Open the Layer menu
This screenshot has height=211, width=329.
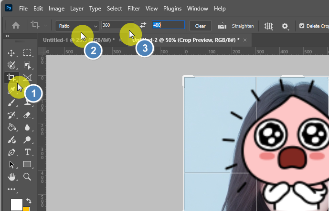pos(77,9)
